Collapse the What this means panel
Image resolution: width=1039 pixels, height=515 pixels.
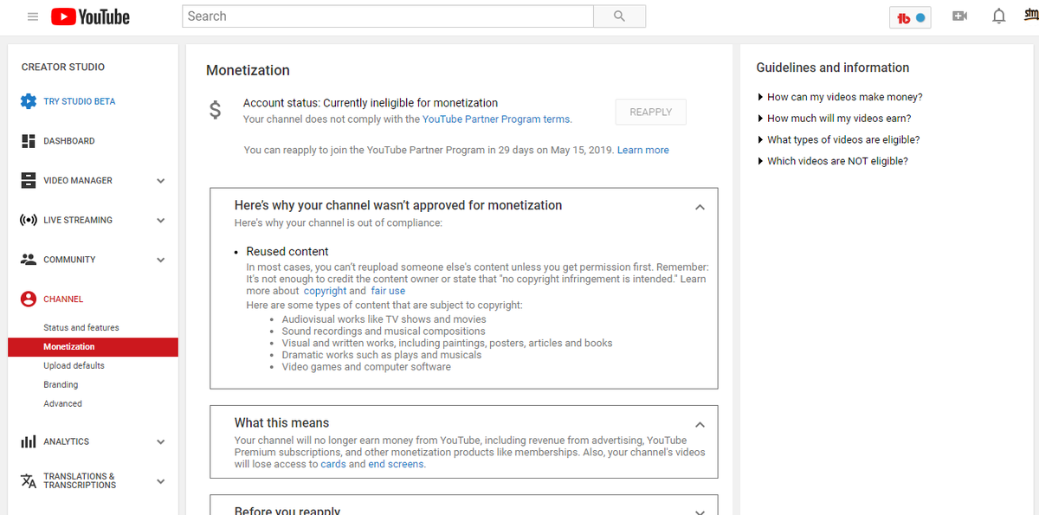pyautogui.click(x=700, y=424)
